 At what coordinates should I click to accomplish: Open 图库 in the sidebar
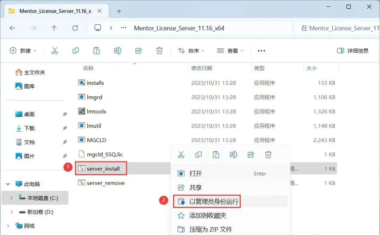pos(25,86)
